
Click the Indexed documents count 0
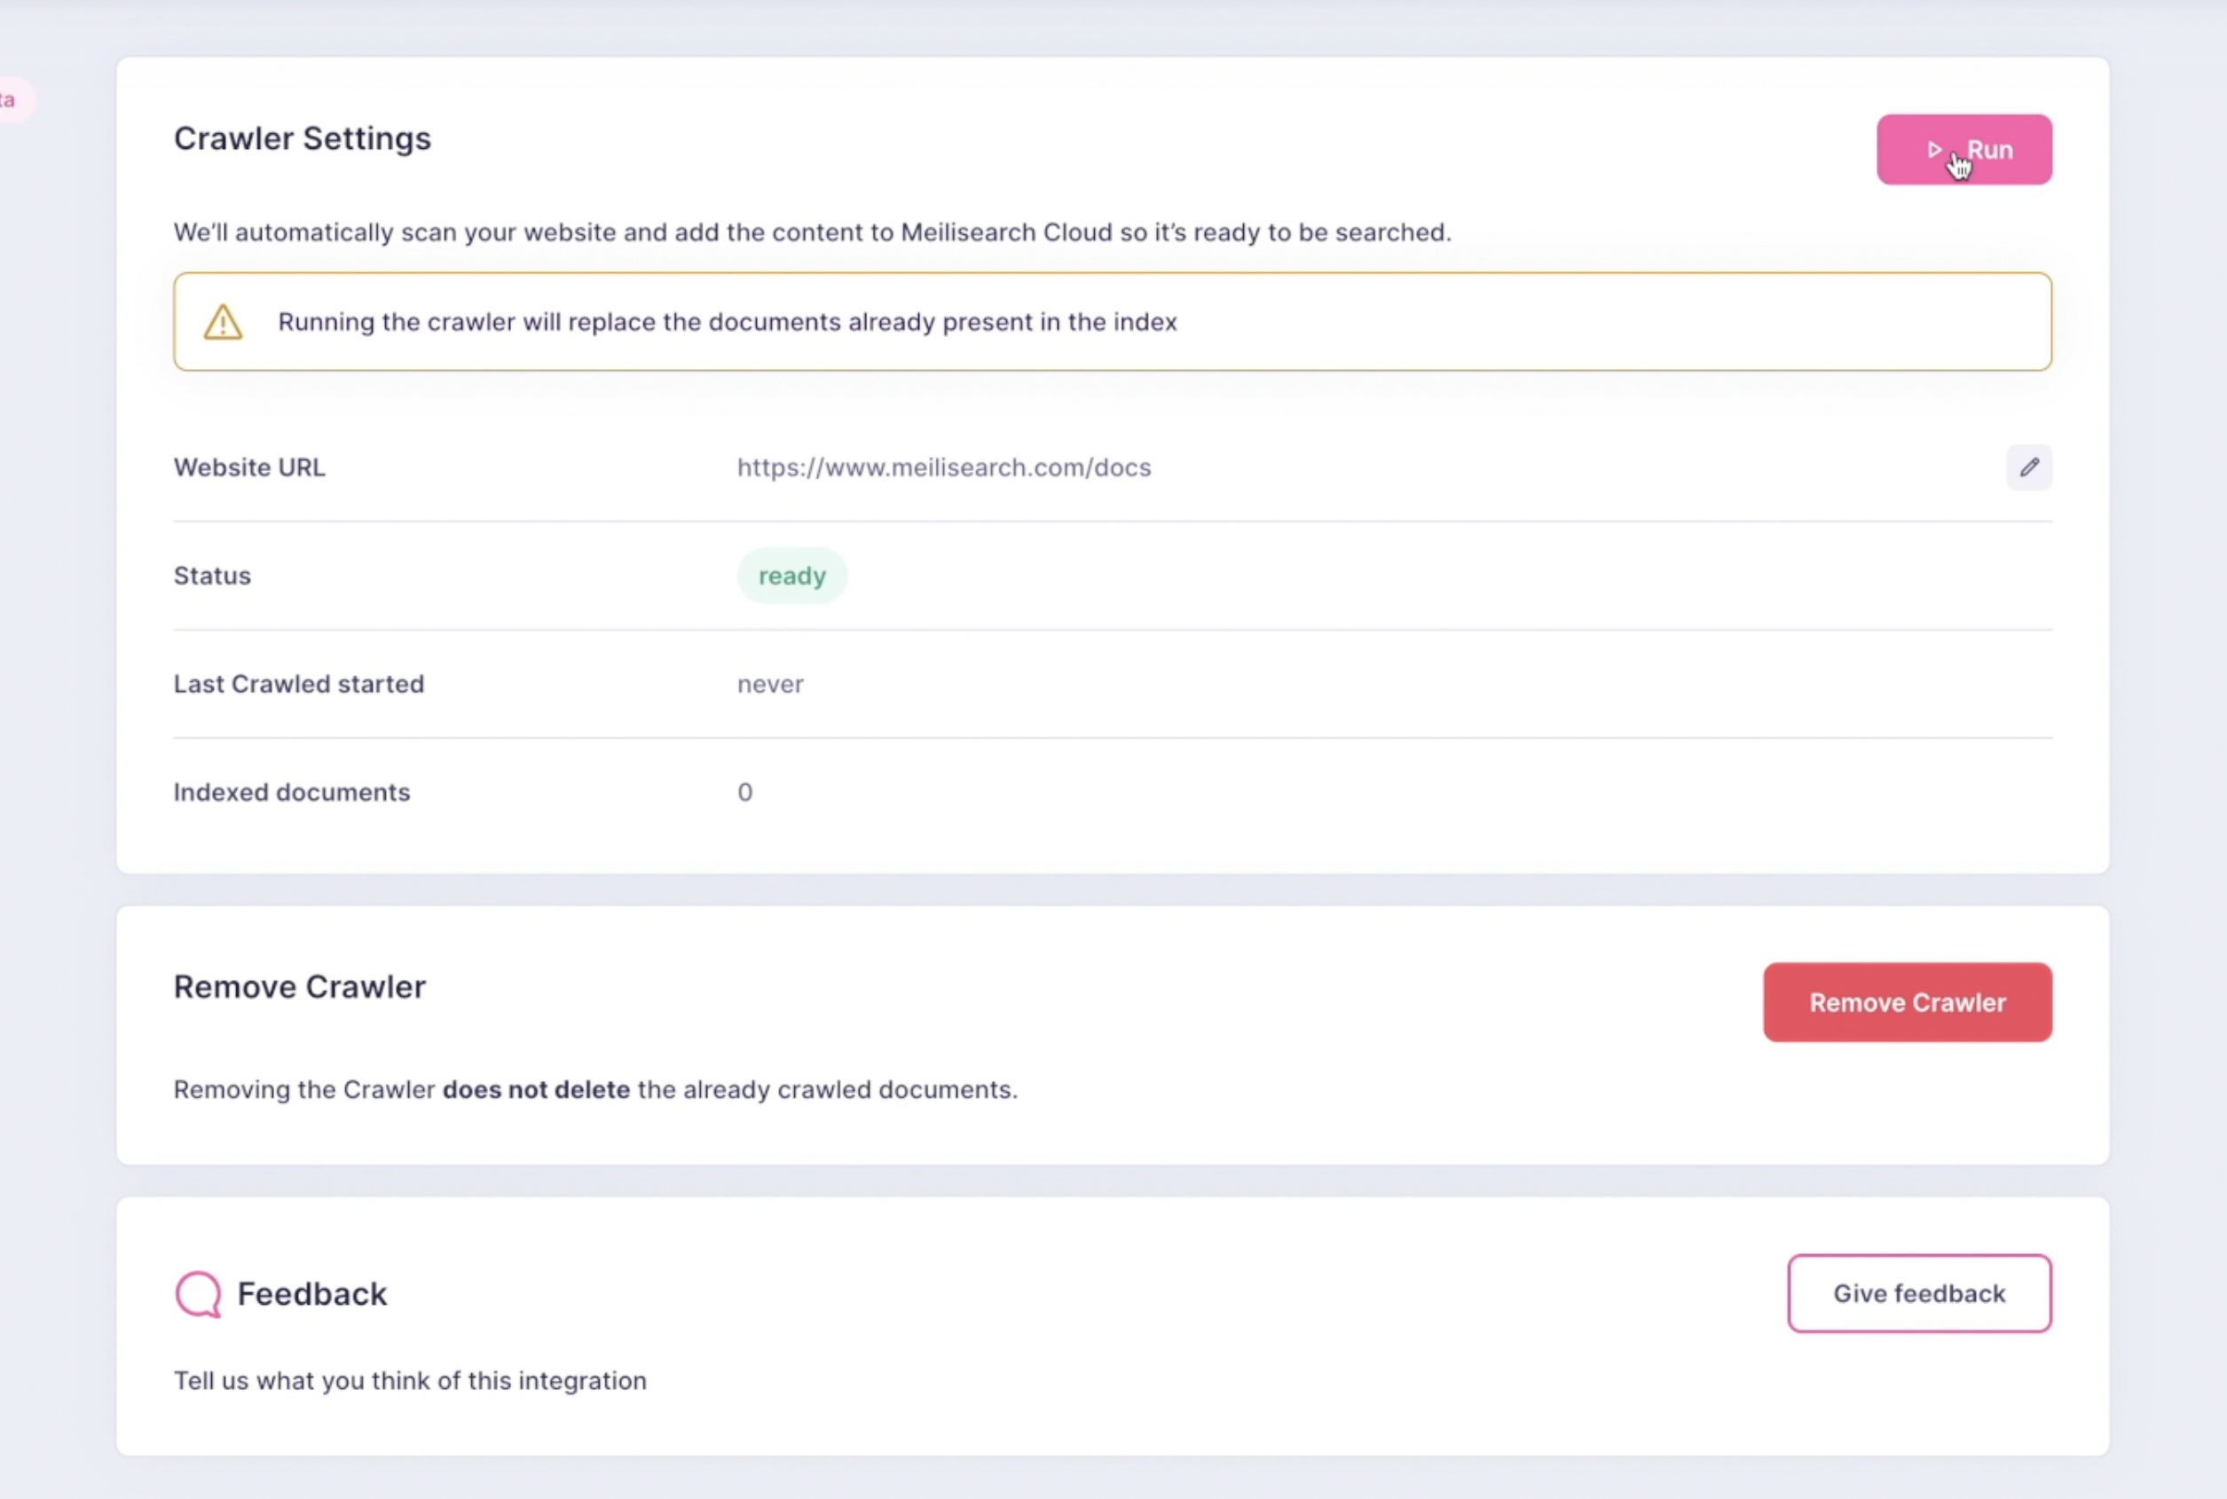(745, 793)
